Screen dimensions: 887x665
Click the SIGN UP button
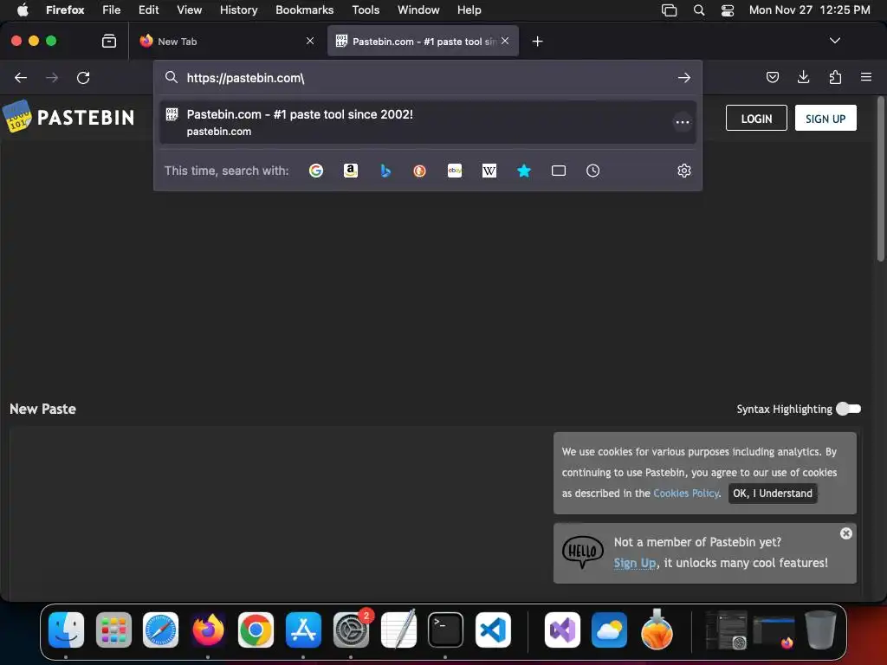pos(825,118)
